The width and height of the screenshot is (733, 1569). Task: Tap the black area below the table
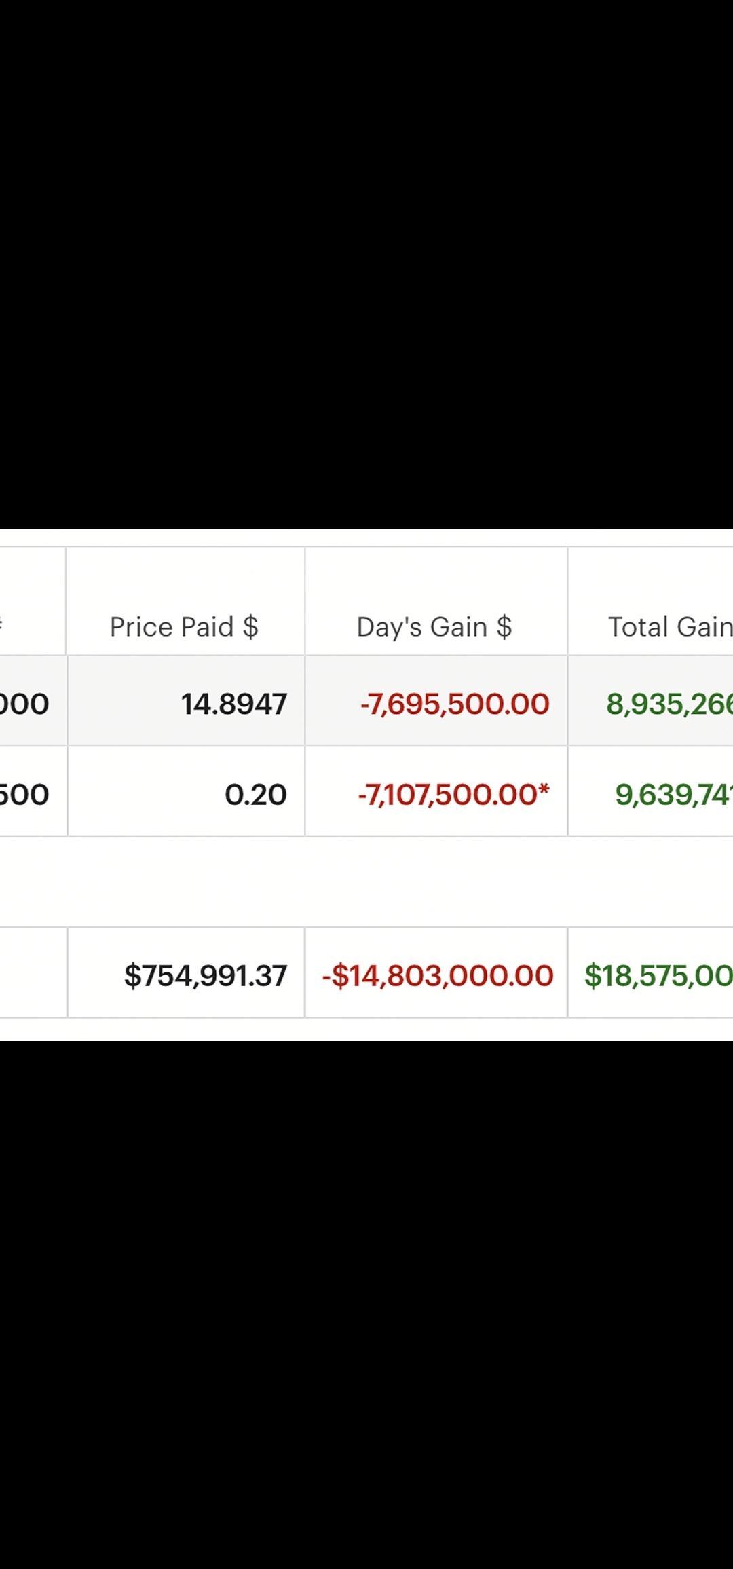coord(366,1303)
